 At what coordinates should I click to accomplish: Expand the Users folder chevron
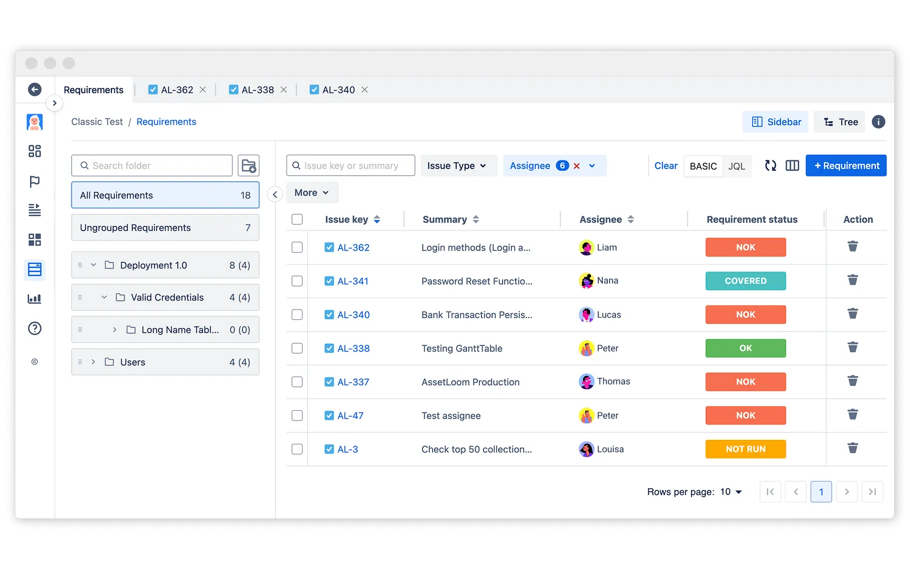93,362
